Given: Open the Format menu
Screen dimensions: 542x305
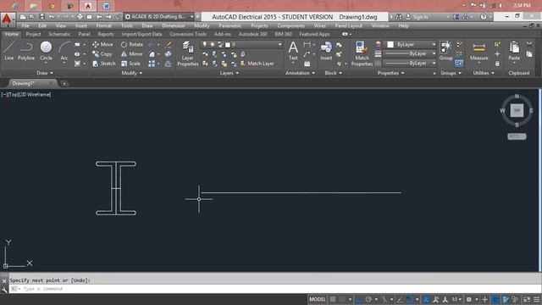Looking at the screenshot, I should pyautogui.click(x=103, y=25).
